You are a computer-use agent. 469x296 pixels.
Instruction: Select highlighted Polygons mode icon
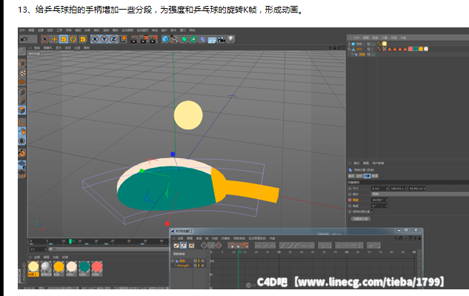click(21, 110)
